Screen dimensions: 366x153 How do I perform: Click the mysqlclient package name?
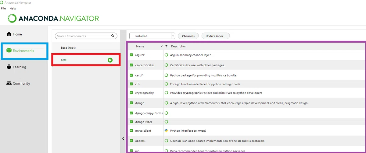point(143,131)
